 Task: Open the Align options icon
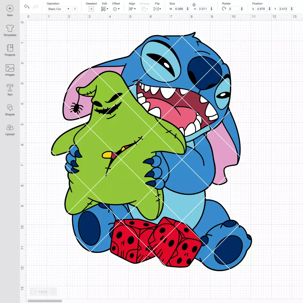[131, 9]
